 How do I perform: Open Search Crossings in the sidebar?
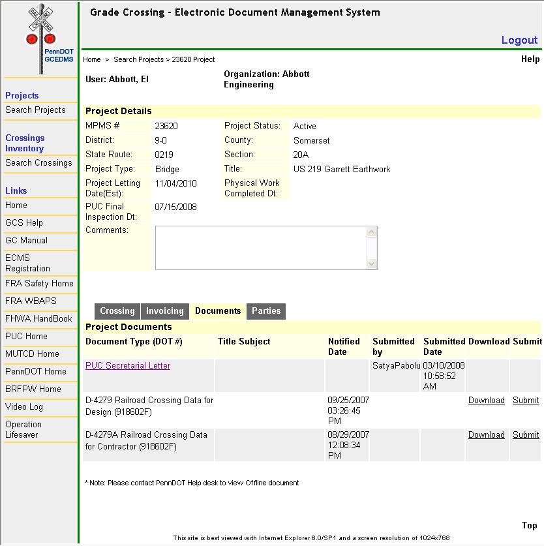point(38,163)
